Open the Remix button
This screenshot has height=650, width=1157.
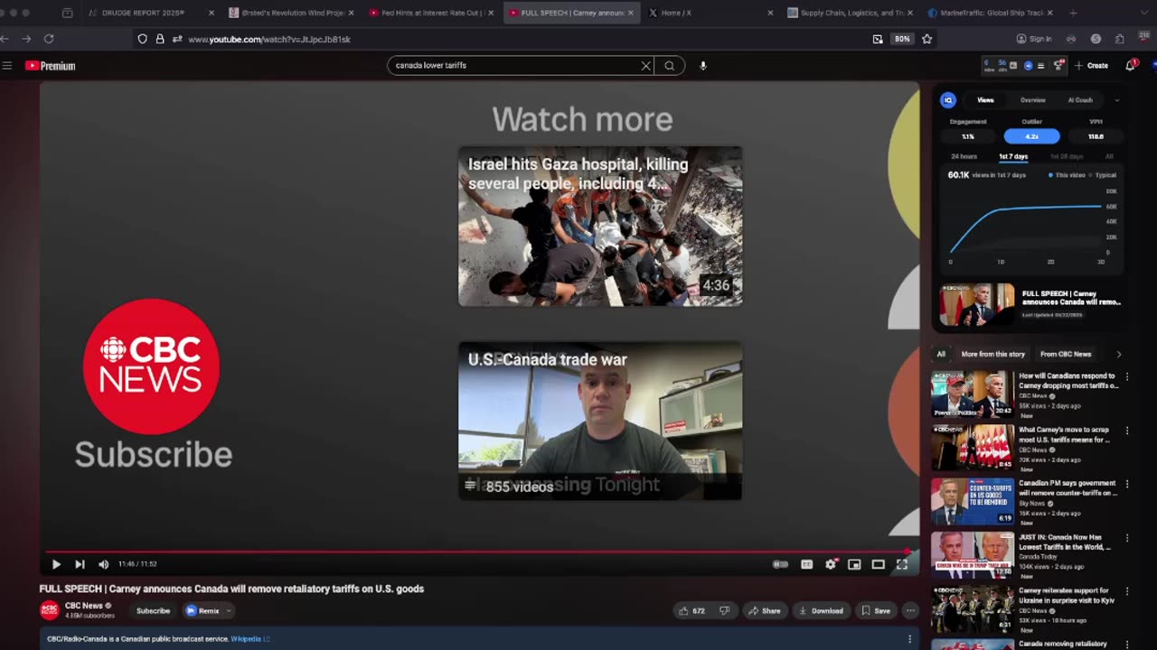coord(203,611)
